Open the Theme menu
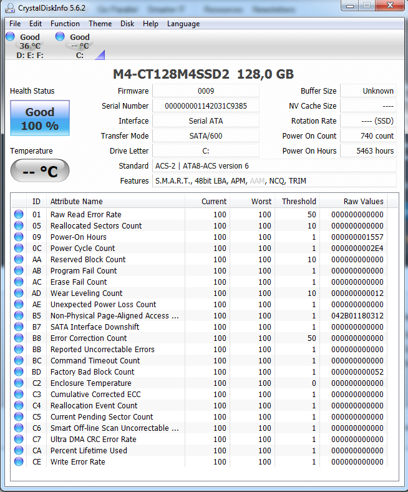Viewport: 408px width, 492px height. [100, 24]
